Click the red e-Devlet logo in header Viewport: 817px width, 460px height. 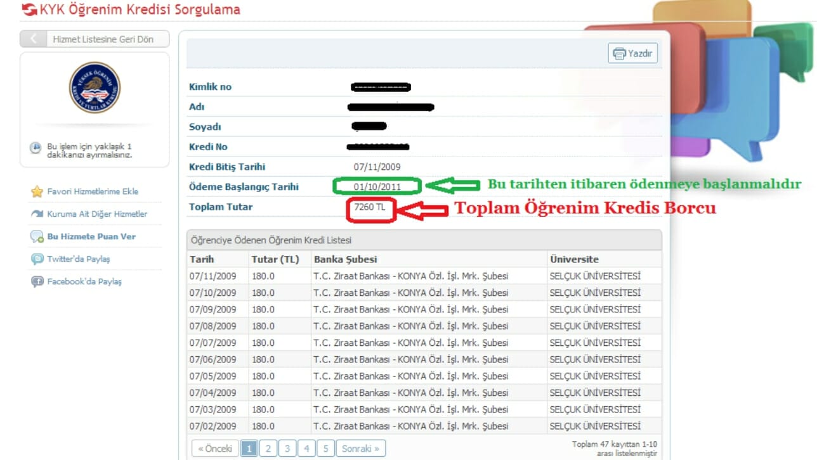coord(29,10)
